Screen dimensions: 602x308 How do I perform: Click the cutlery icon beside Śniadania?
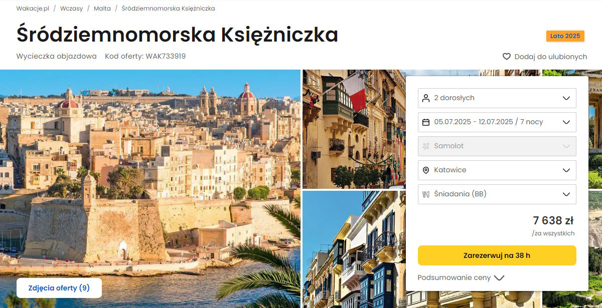point(426,194)
